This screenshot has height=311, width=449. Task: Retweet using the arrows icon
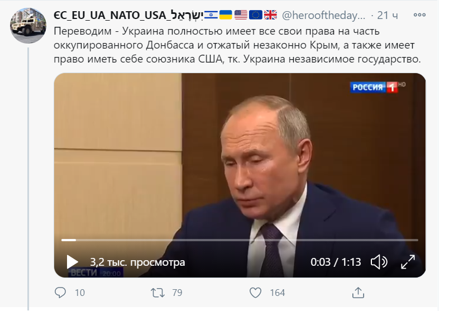pyautogui.click(x=157, y=293)
